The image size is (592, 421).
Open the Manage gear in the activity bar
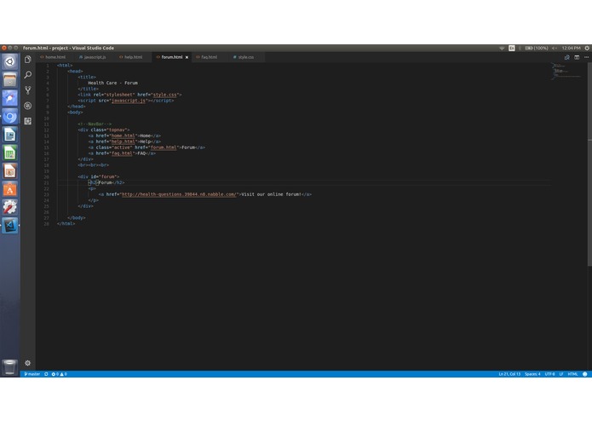pos(27,363)
